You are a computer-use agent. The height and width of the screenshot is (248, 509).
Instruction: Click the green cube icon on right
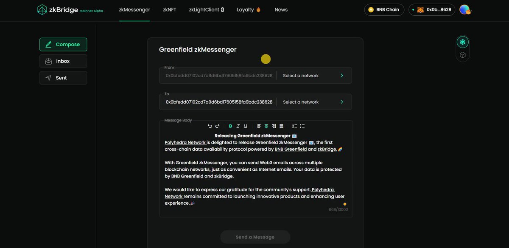(463, 42)
